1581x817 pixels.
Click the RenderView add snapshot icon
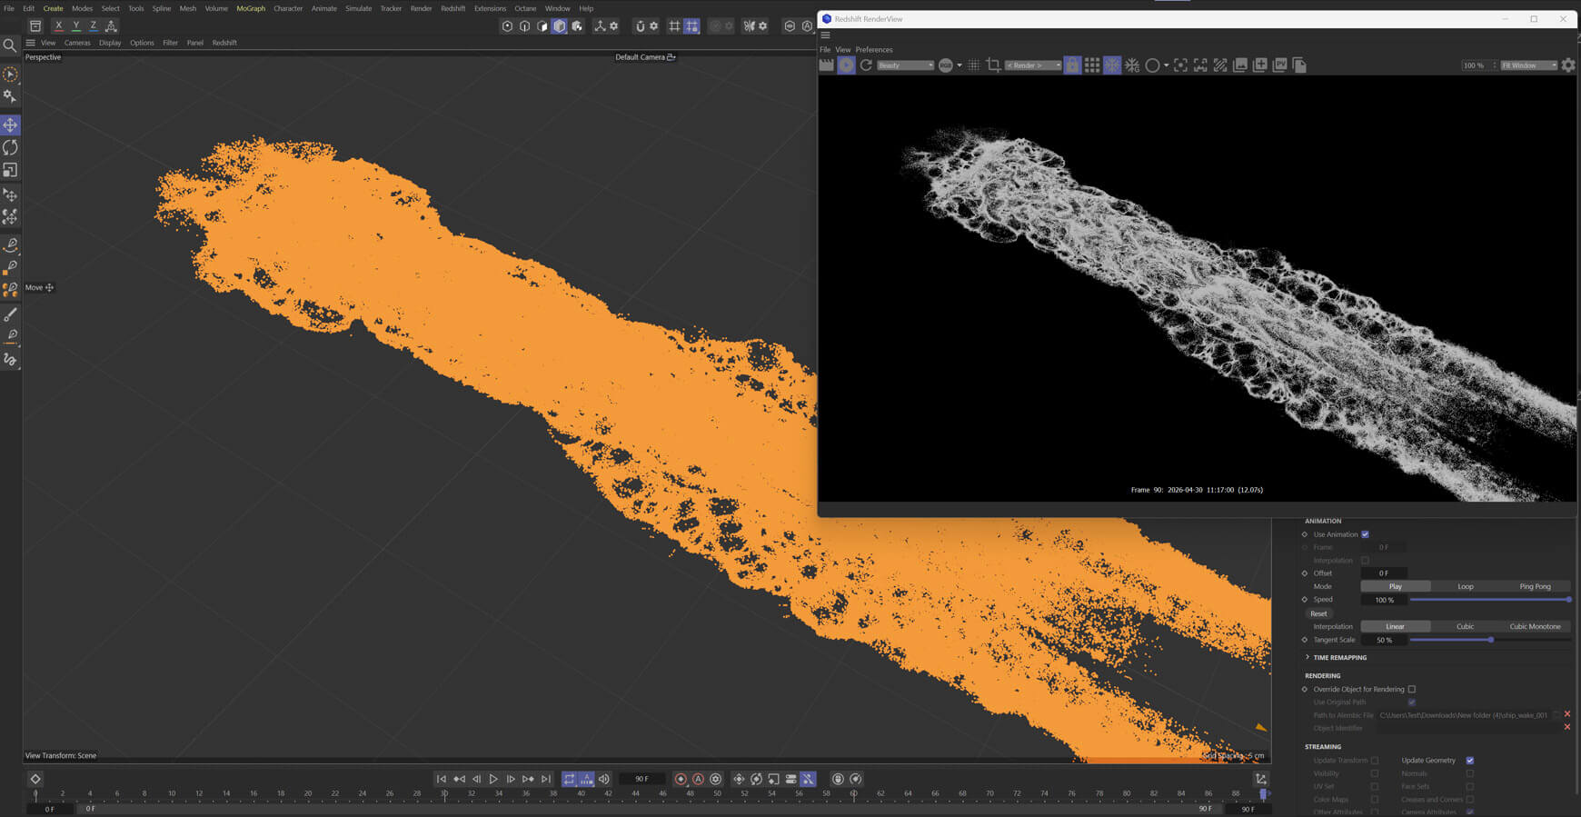point(1260,65)
